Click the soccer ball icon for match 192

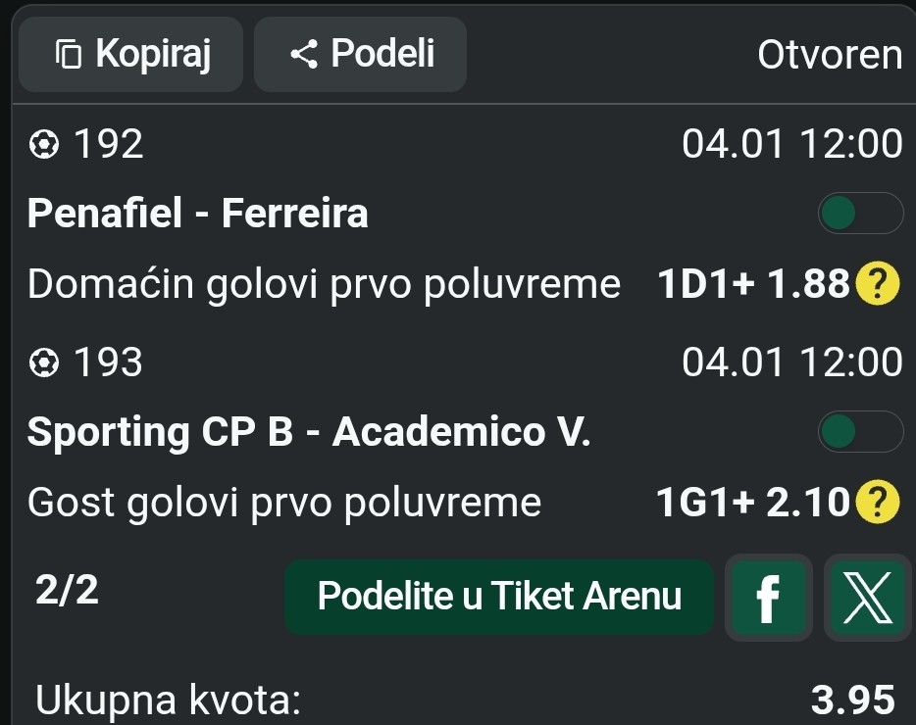pyautogui.click(x=43, y=145)
